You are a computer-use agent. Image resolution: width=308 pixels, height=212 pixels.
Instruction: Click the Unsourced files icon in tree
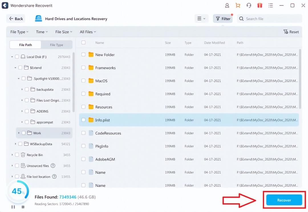[23, 165]
